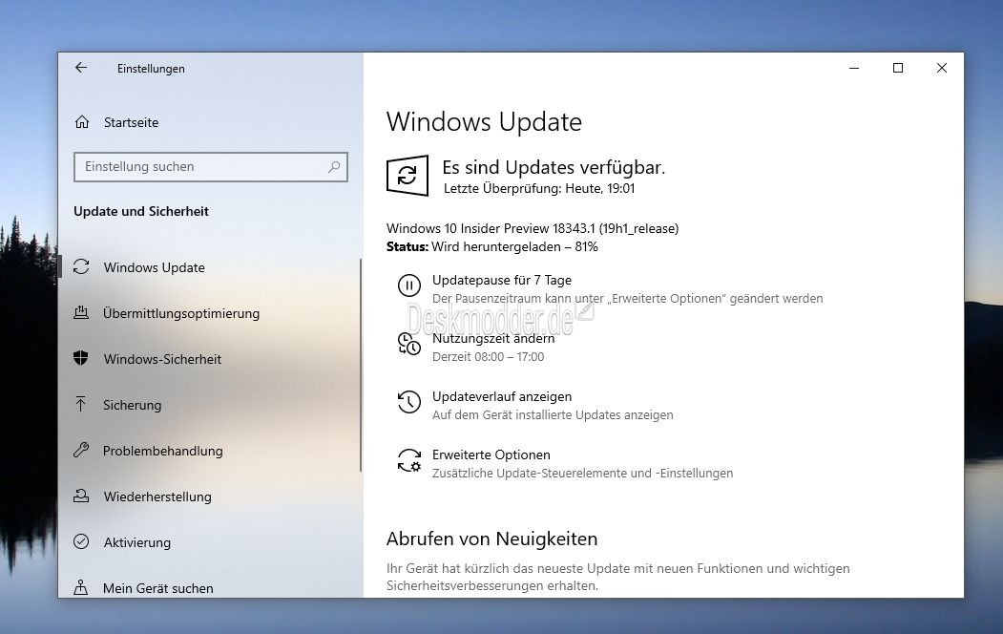Viewport: 1003px width, 634px height.
Task: Click Letzte Überprüfung: Heute, 19:01 text
Action: point(539,189)
